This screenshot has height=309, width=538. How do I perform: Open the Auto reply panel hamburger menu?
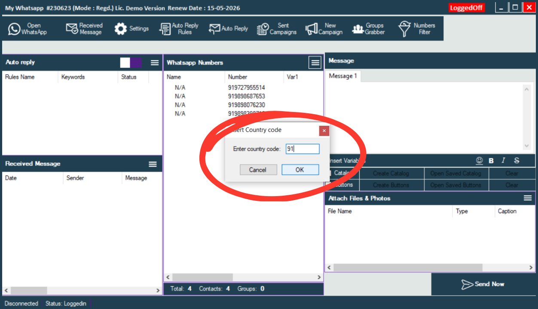point(155,63)
